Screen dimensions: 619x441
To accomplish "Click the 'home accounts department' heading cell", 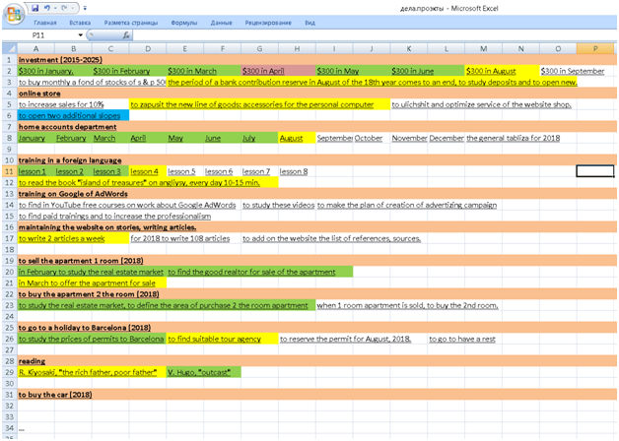I will click(67, 127).
